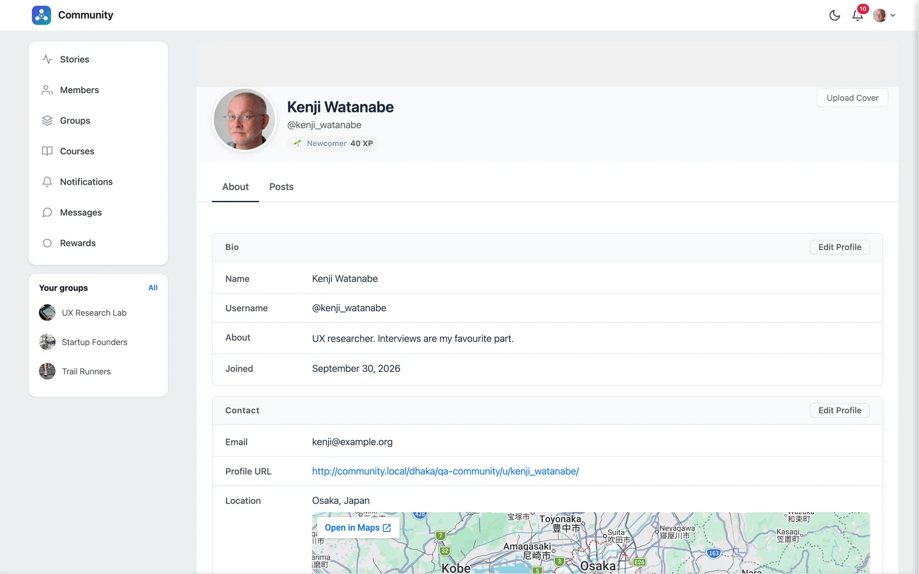Open the kenji_watanabe profile URL link
This screenshot has height=574, width=919.
pyautogui.click(x=445, y=471)
